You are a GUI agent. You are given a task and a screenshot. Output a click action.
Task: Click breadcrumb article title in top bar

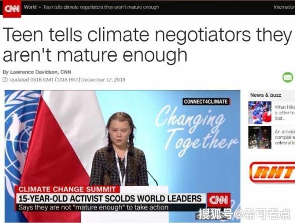coord(101,7)
